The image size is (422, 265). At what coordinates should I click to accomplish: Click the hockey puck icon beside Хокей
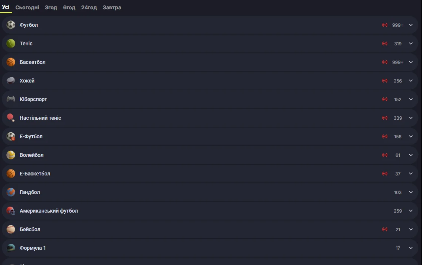[11, 81]
